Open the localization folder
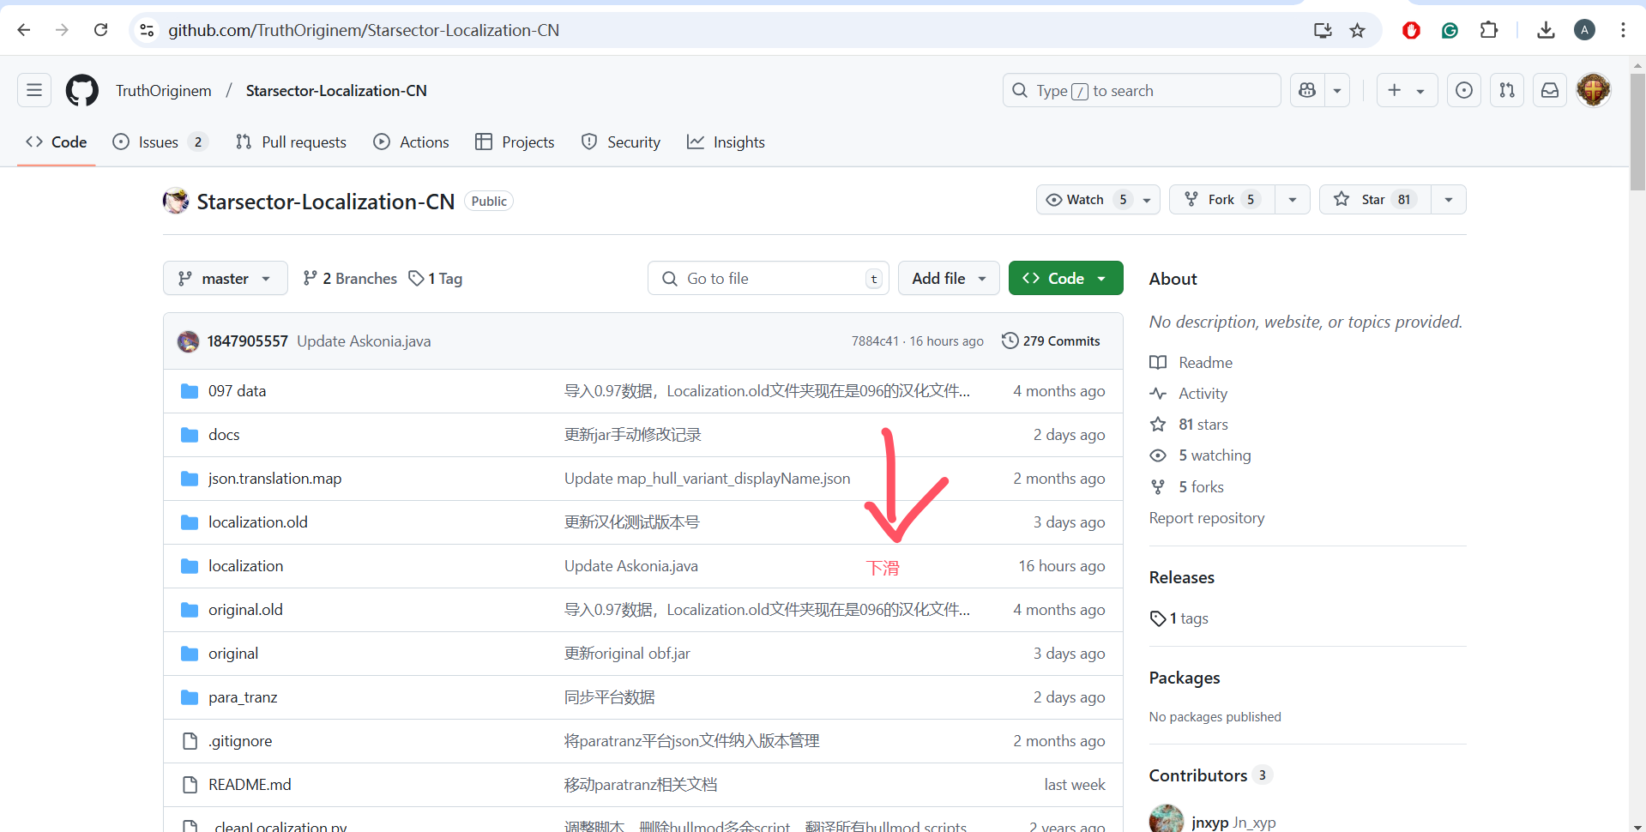This screenshot has width=1646, height=832. click(245, 566)
